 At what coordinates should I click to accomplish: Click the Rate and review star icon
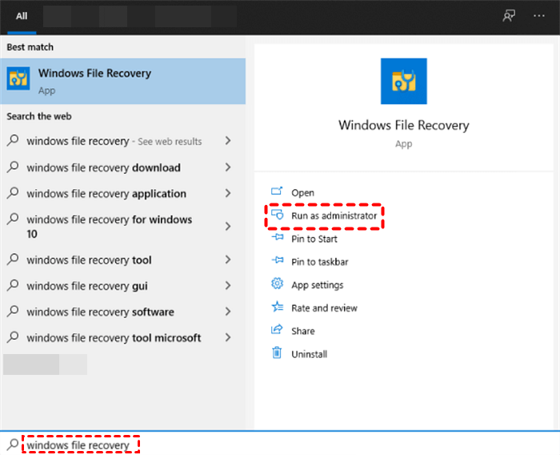pos(277,308)
